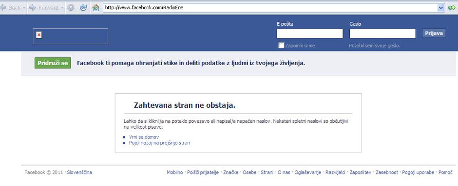This screenshot has height=186, width=458.
Task: Open 'Pozabil sem svoje geslo' link
Action: coord(375,46)
